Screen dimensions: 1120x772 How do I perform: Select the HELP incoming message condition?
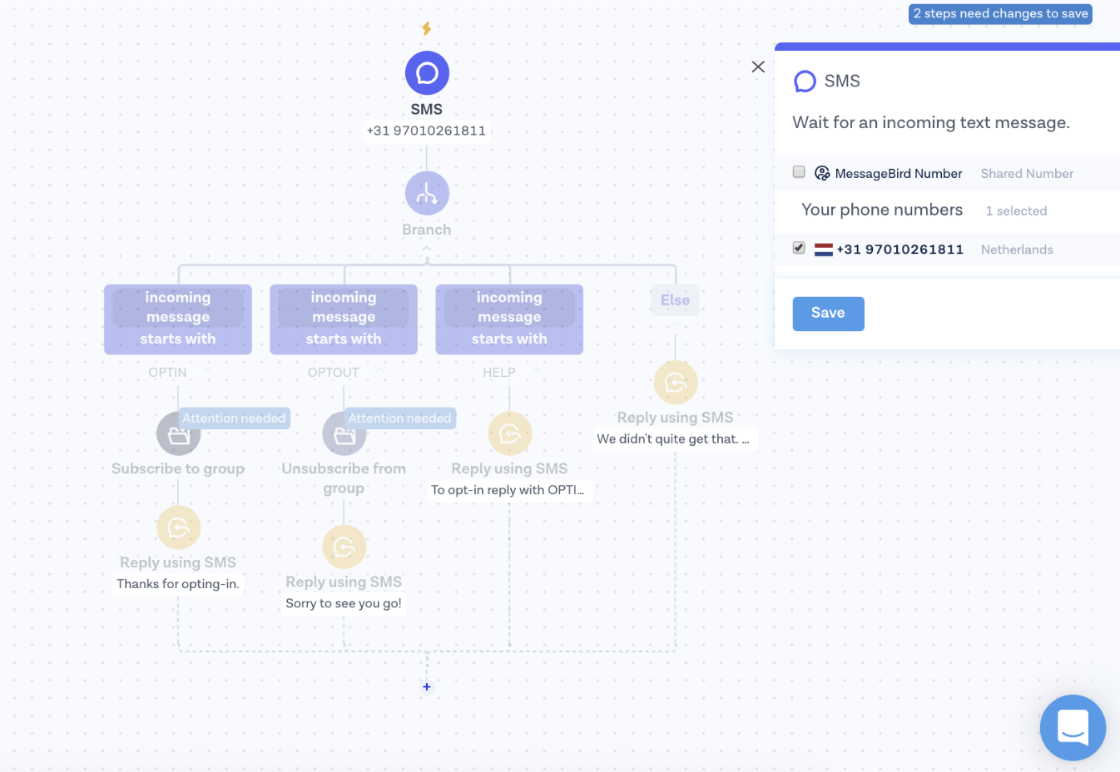pos(509,319)
